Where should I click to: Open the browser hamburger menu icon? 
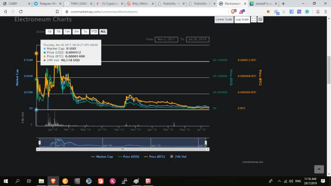coord(325,12)
